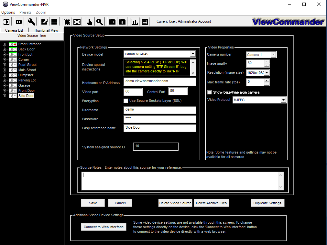Click the camera snapshot icon
327x245 pixels.
[x=112, y=22]
